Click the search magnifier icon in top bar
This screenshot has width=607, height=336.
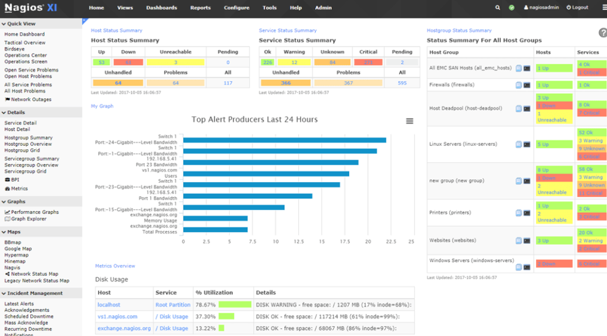coord(497,7)
